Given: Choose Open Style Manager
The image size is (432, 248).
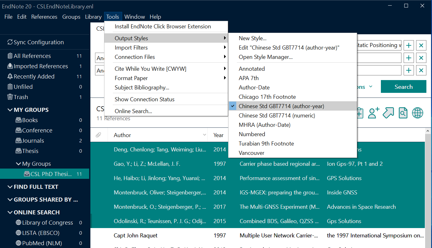Looking at the screenshot, I should point(292,57).
